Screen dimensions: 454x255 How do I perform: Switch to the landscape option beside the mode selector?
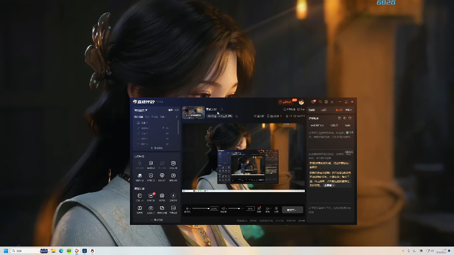click(171, 110)
